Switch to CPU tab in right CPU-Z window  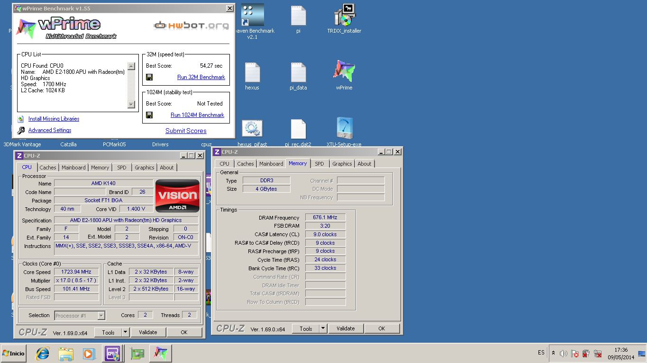click(225, 164)
